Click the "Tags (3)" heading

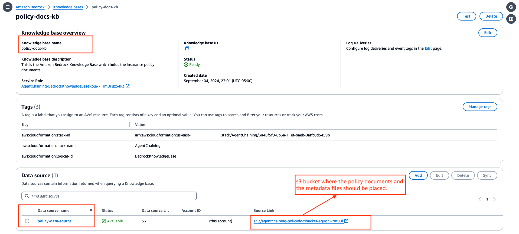click(31, 107)
